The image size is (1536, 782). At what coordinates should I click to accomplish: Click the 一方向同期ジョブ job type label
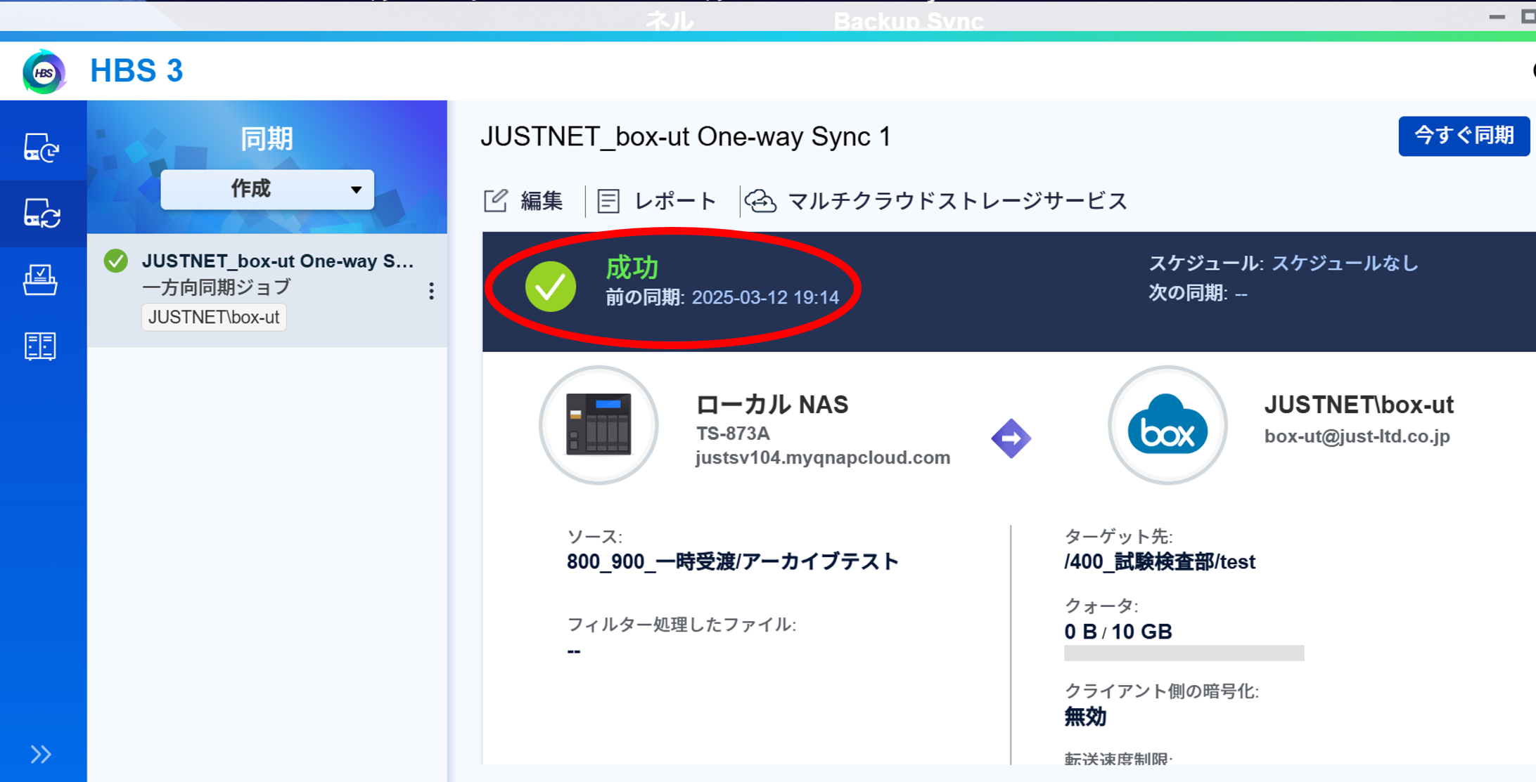pyautogui.click(x=217, y=287)
